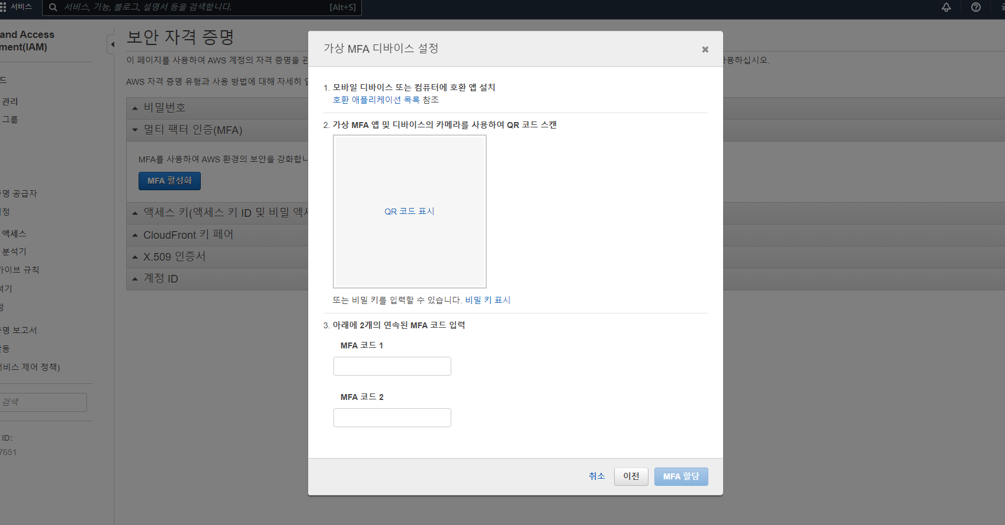Open the 관리 sidebar item
The width and height of the screenshot is (1005, 525).
(x=9, y=102)
